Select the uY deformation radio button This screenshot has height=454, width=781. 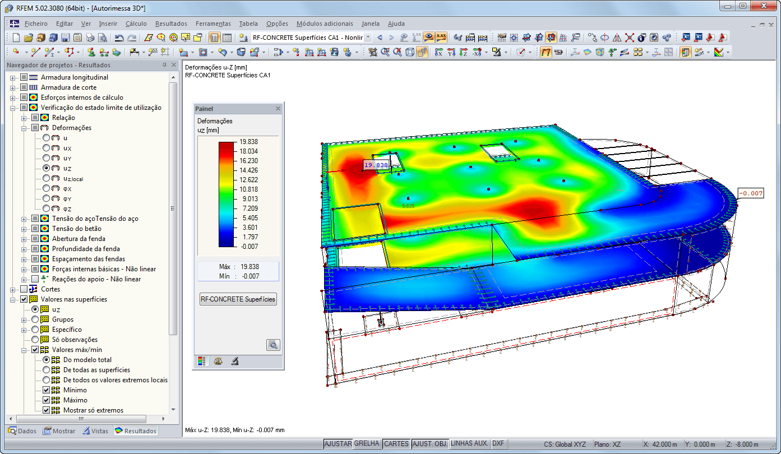[46, 158]
